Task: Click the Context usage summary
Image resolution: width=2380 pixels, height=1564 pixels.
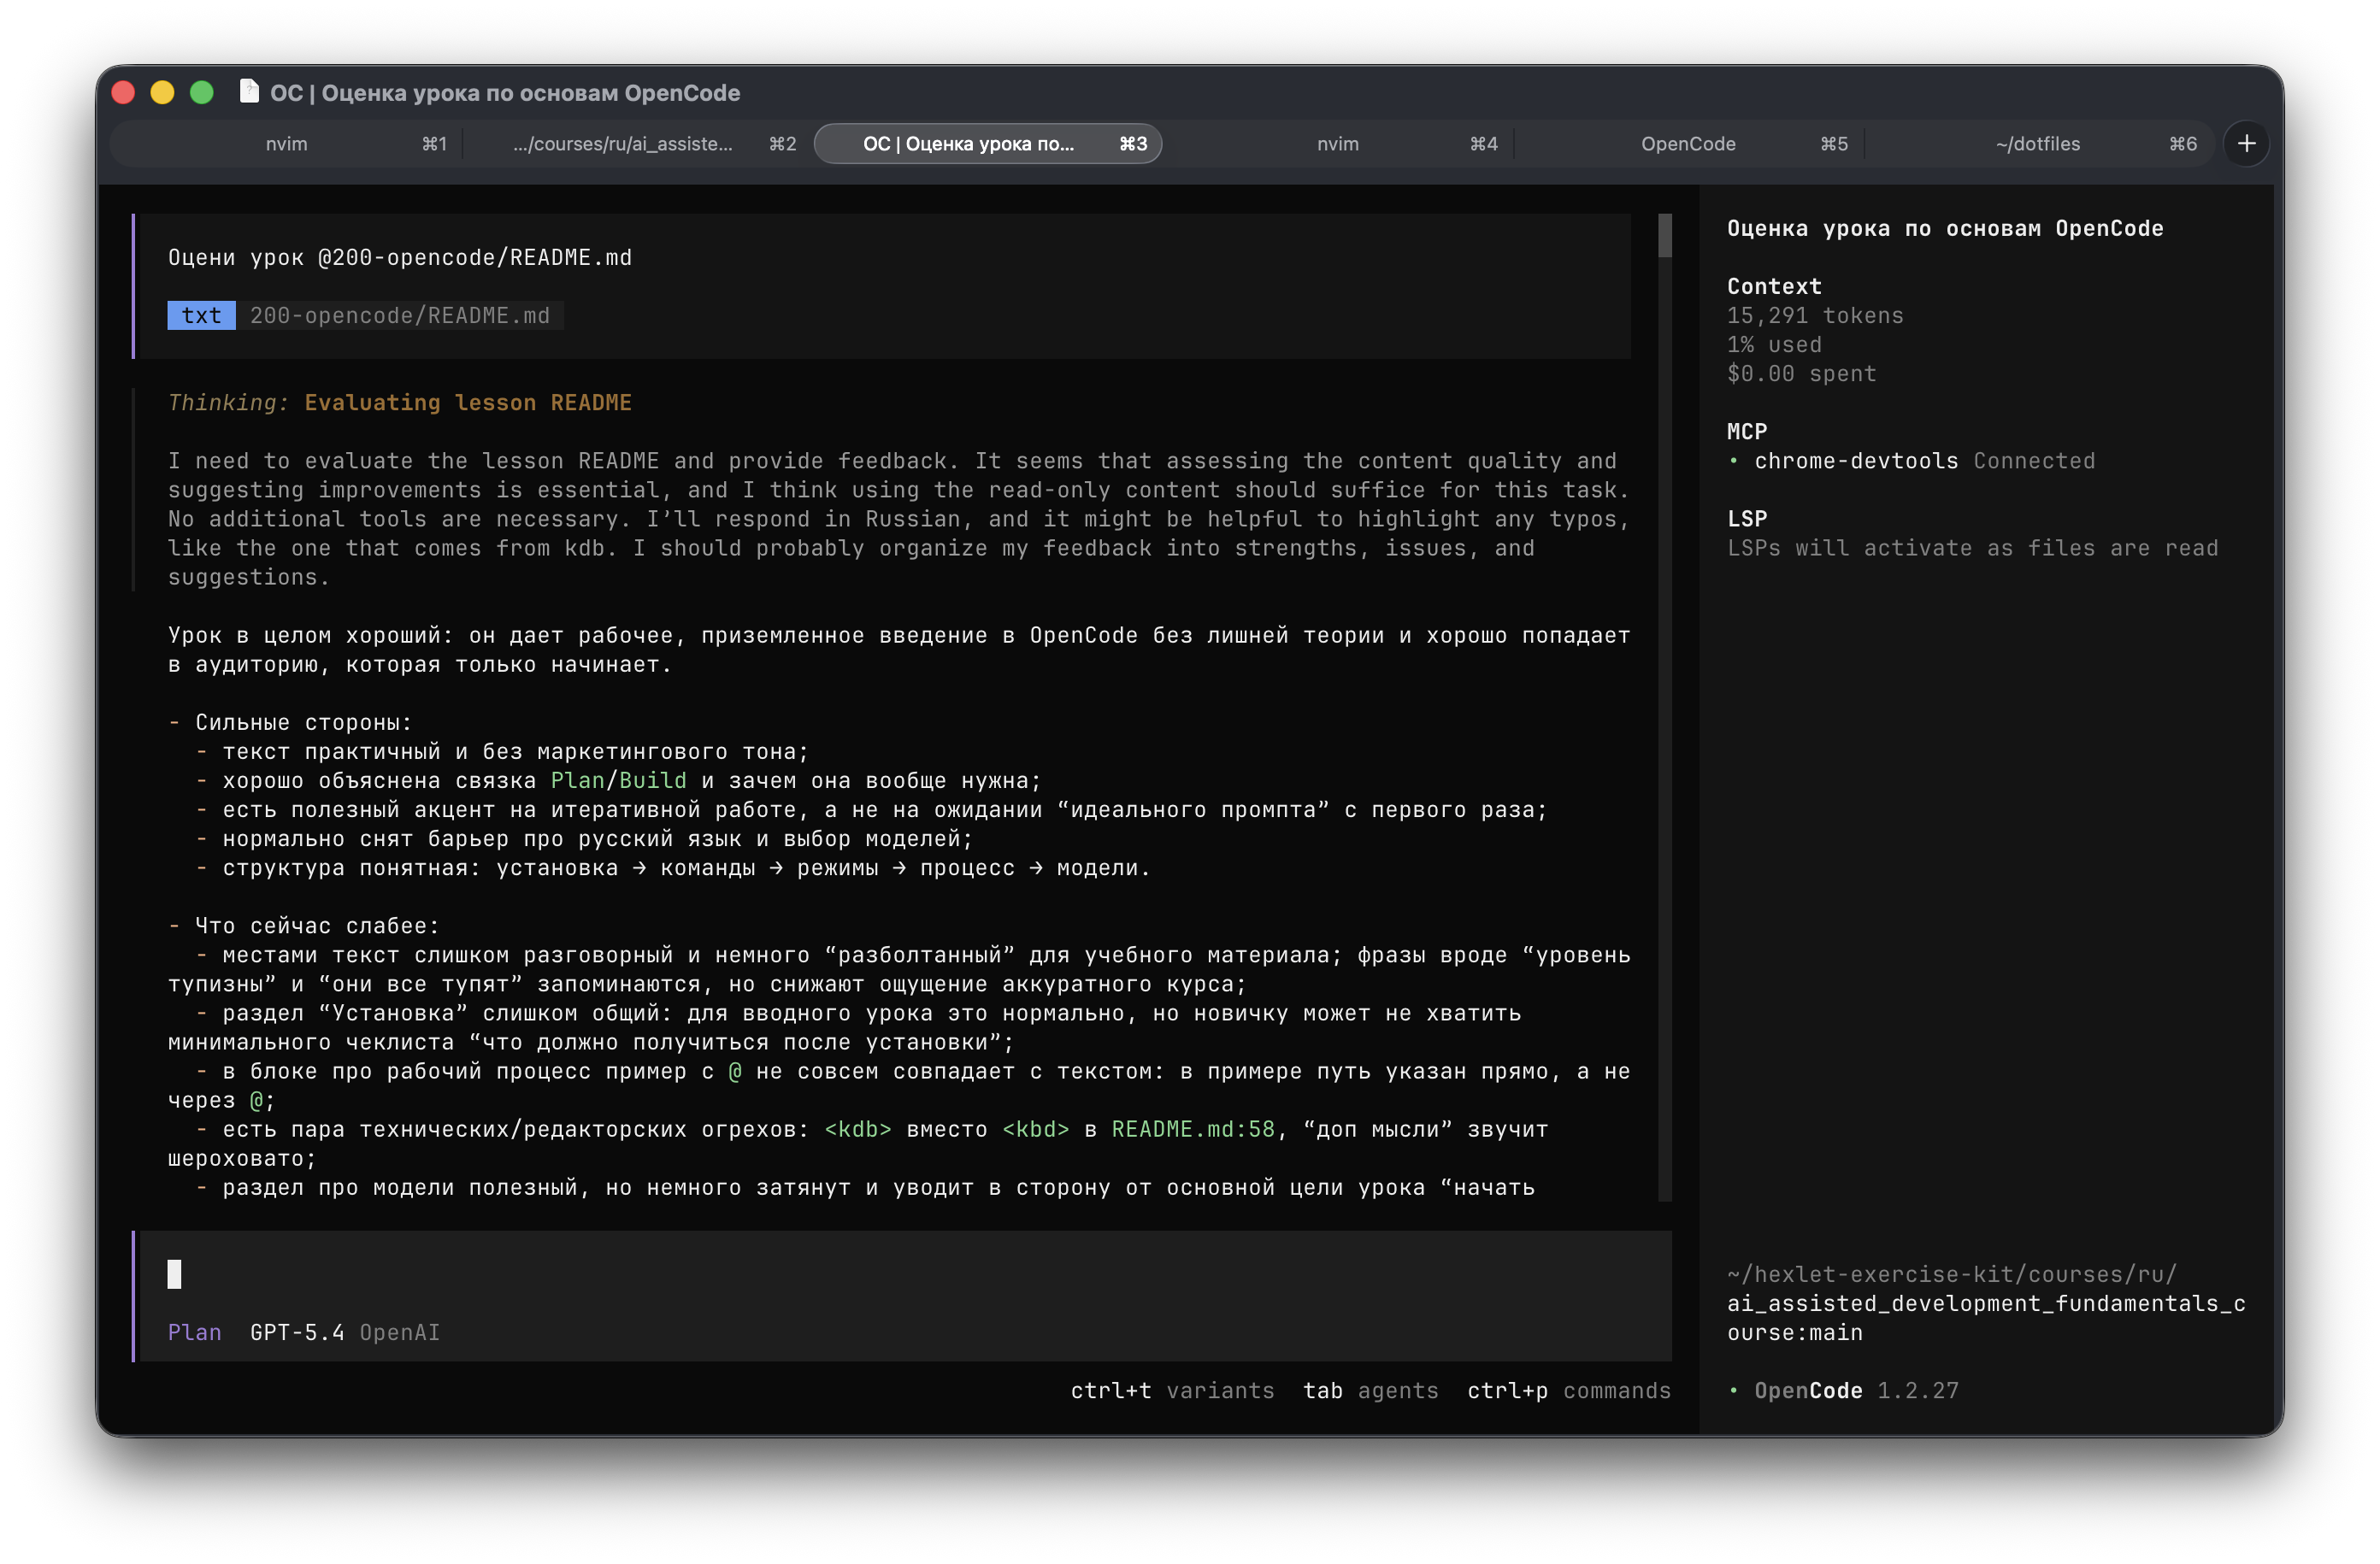Action: [1814, 330]
